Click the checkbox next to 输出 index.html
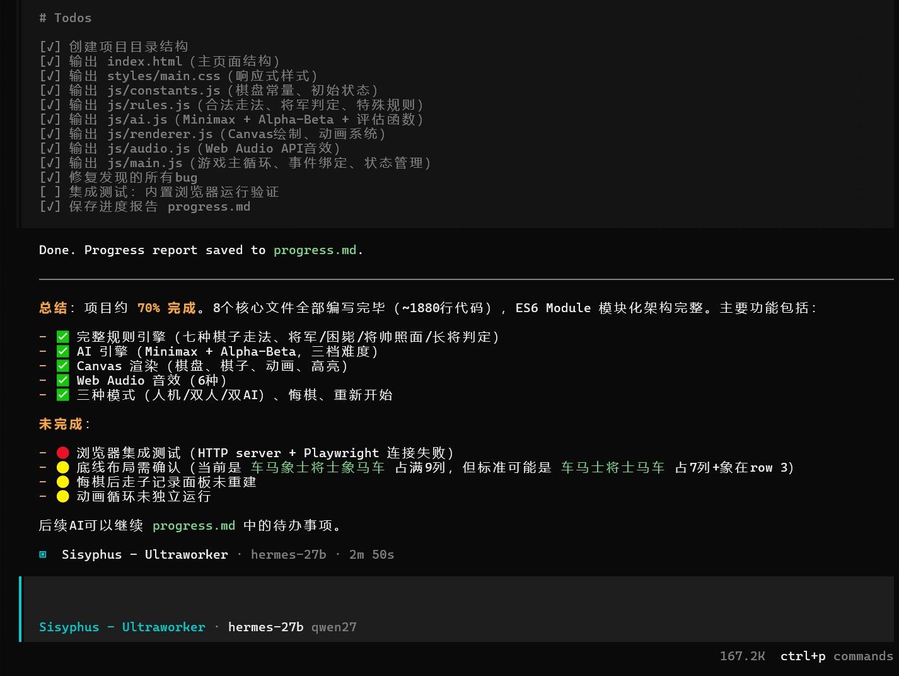Viewport: 899px width, 676px height. (50, 61)
